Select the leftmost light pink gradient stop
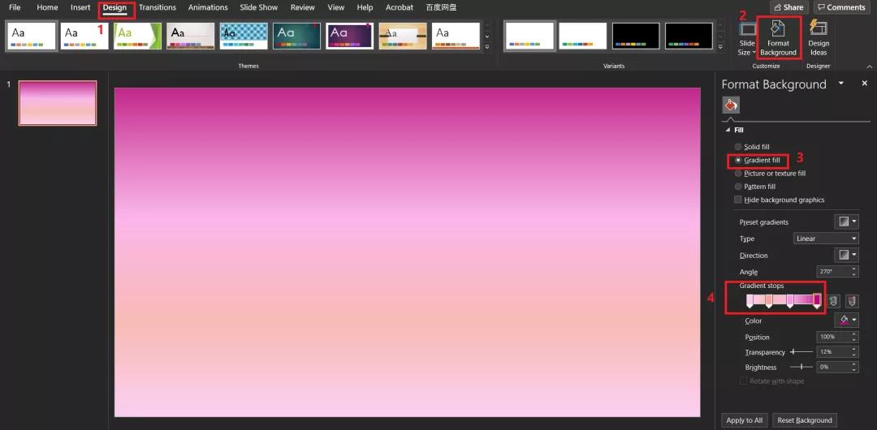 [750, 301]
